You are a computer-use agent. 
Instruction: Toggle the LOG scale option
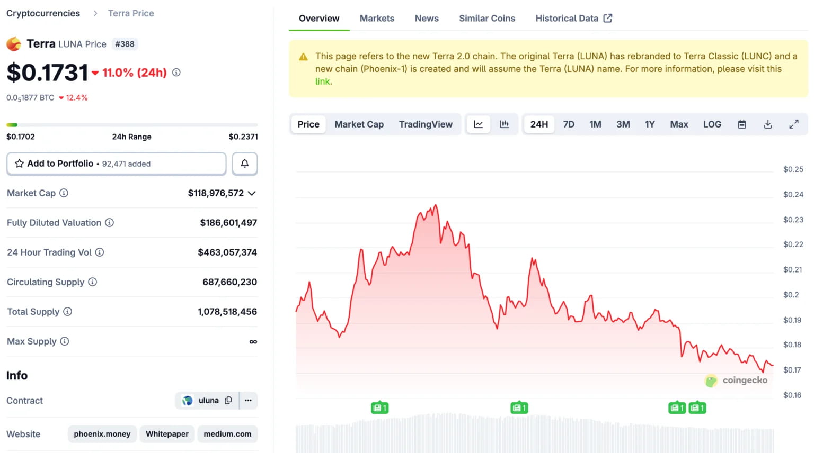pyautogui.click(x=712, y=124)
